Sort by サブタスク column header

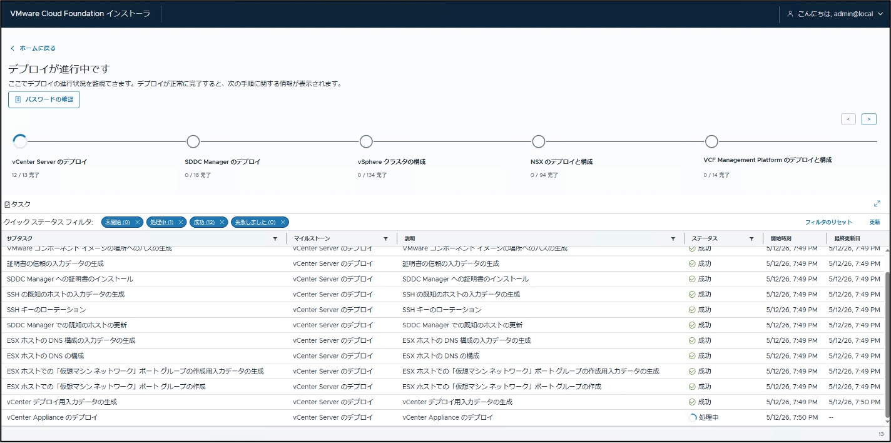point(19,238)
